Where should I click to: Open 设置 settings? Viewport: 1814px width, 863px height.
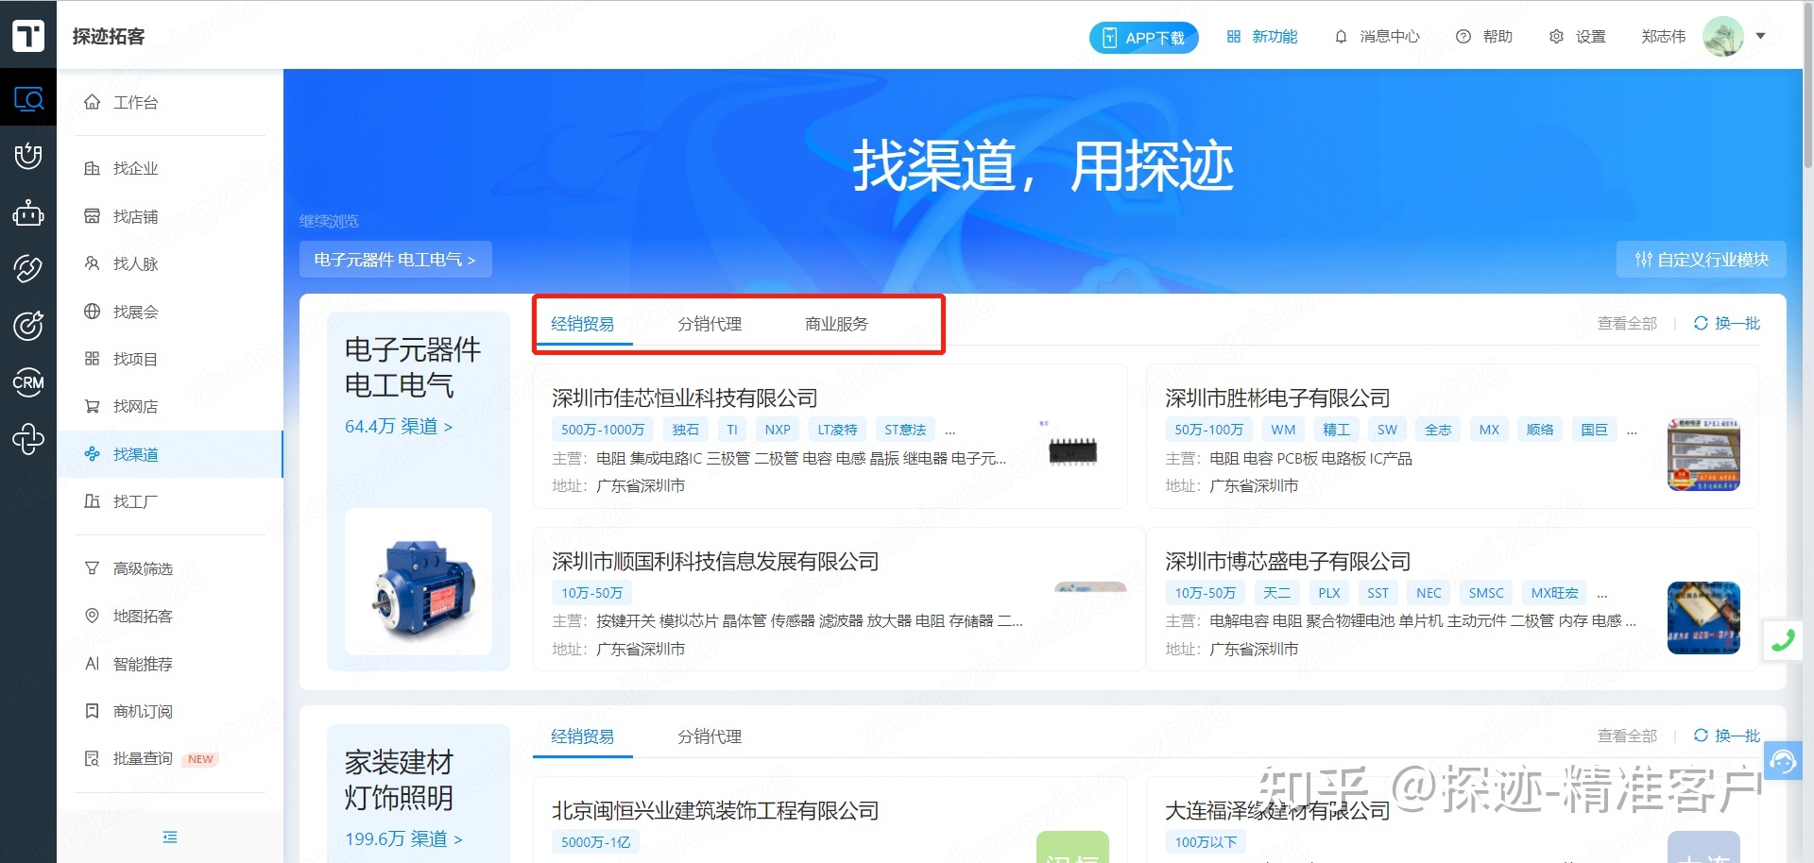1578,37
